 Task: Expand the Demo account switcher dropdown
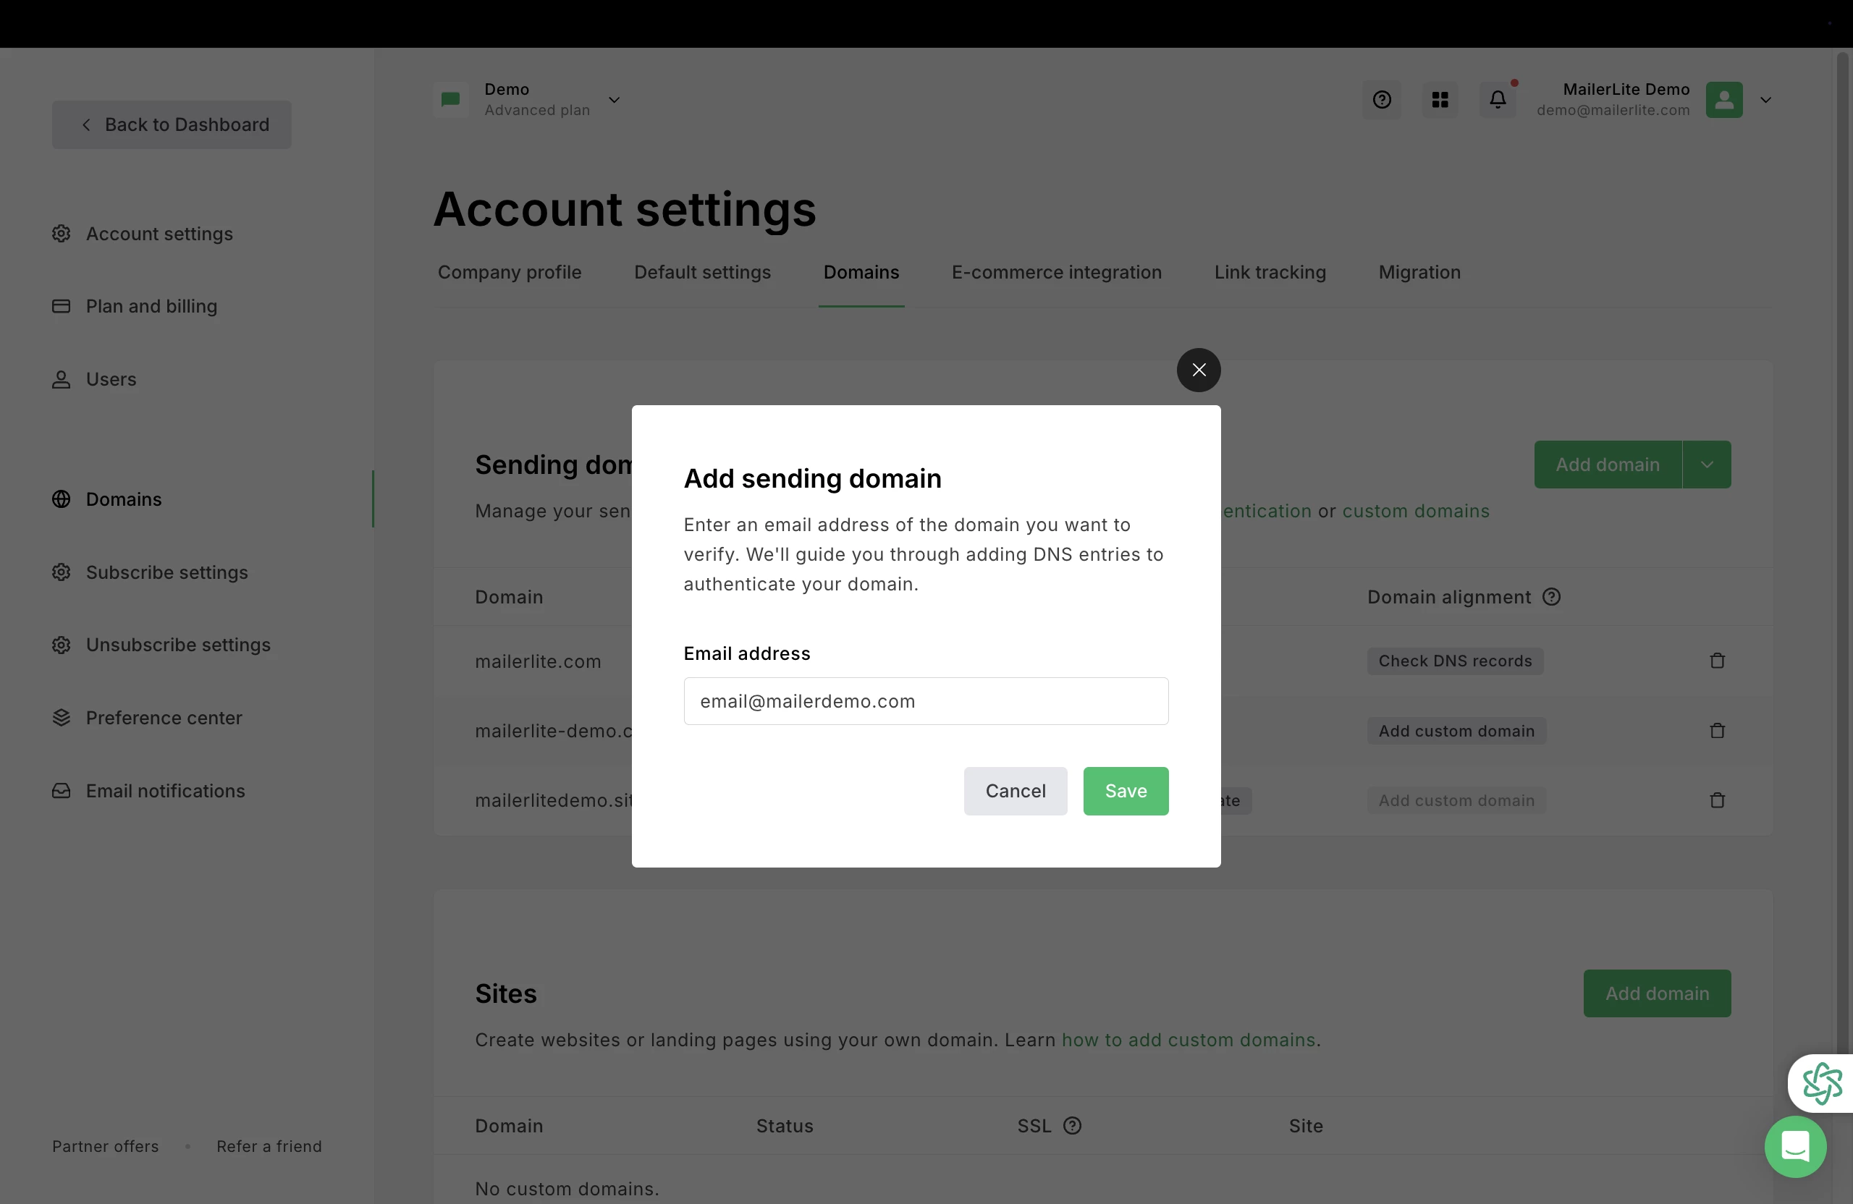click(x=614, y=100)
